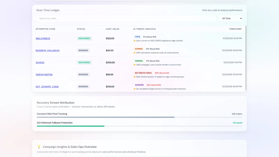The image size is (279, 157).
Task: Click the Valid campaign code recommendation text
Action: pos(159,65)
